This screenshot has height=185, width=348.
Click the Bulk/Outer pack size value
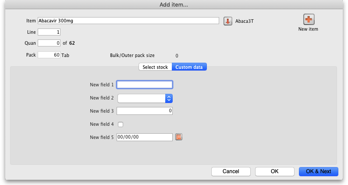pyautogui.click(x=177, y=56)
